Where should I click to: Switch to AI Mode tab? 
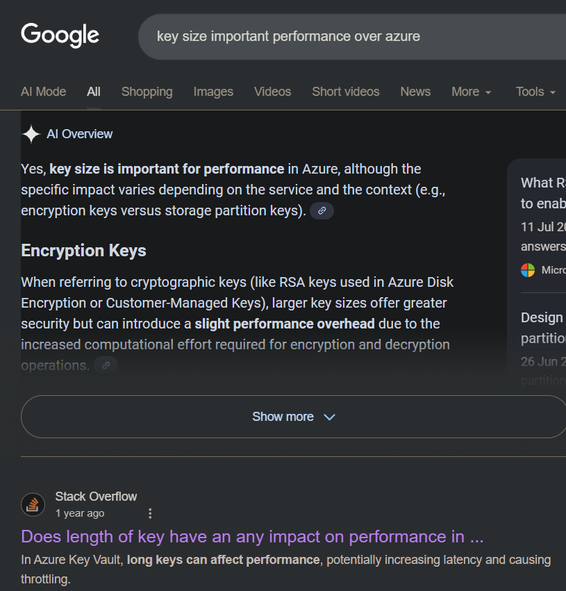43,92
